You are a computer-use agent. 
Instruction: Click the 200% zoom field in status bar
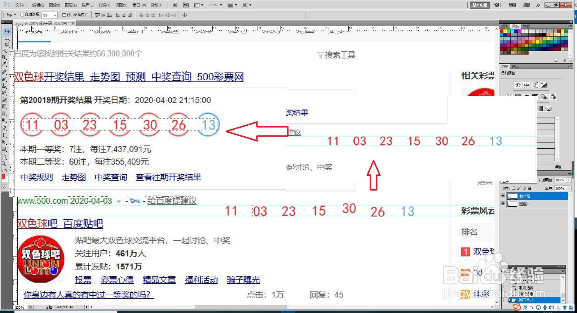click(x=20, y=307)
